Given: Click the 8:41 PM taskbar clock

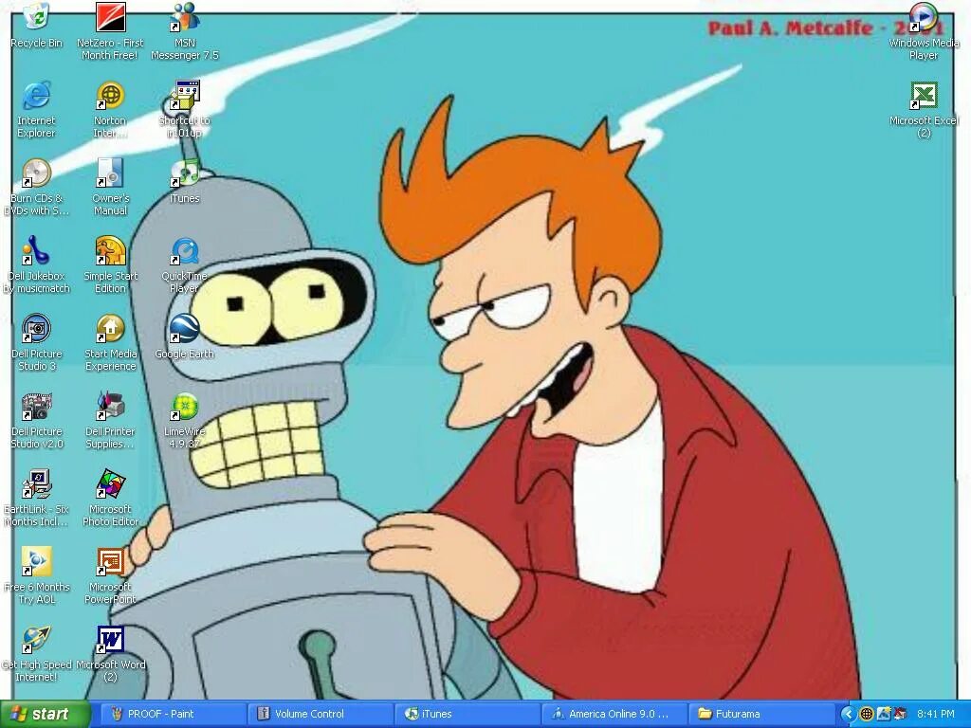Looking at the screenshot, I should (936, 714).
